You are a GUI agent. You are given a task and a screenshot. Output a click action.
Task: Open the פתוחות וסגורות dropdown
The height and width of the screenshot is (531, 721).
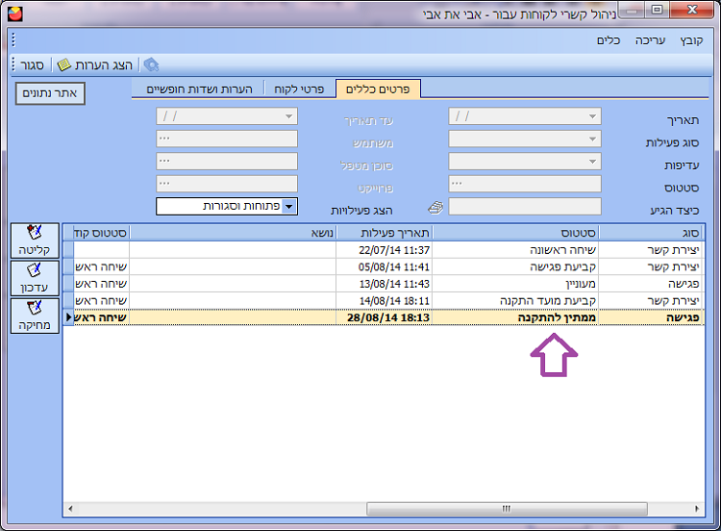(288, 207)
